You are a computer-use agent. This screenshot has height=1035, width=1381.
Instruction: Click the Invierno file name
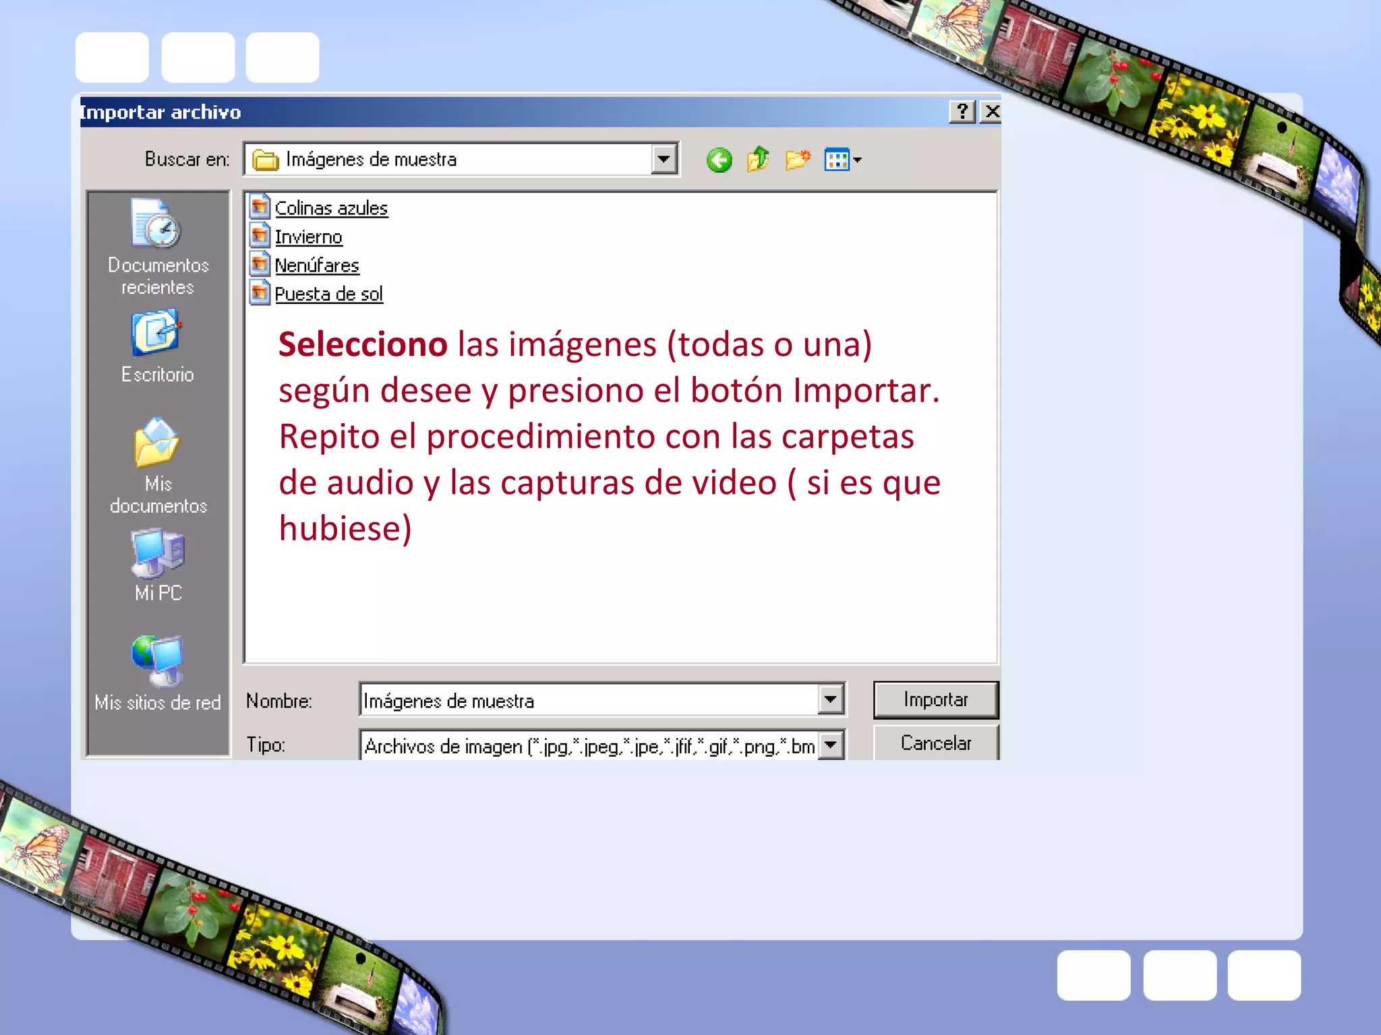[308, 237]
